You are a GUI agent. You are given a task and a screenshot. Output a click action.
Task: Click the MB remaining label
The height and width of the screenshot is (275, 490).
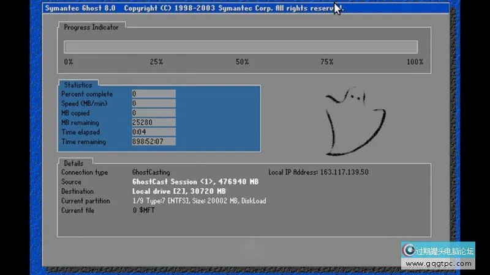coord(80,123)
